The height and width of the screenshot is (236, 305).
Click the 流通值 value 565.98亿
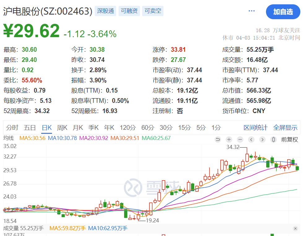pyautogui.click(x=259, y=101)
